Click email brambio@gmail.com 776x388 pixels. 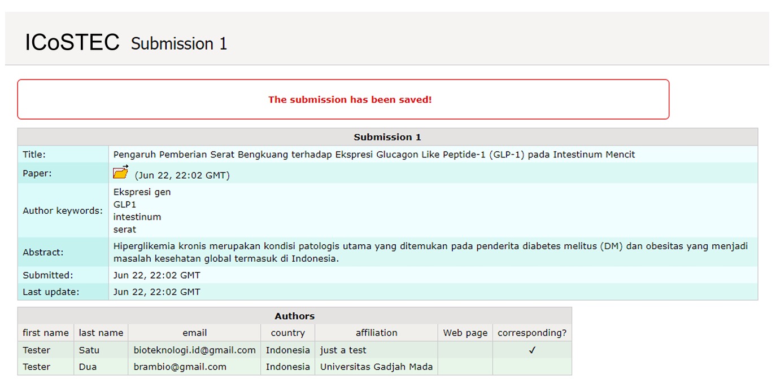[180, 367]
